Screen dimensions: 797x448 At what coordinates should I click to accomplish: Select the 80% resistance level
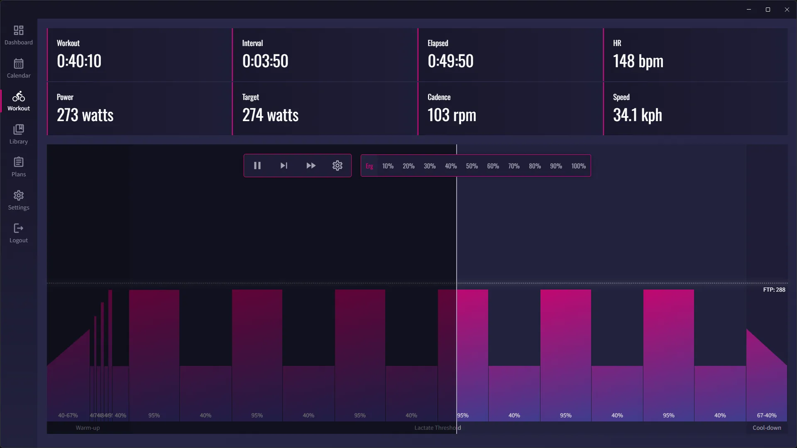(535, 166)
